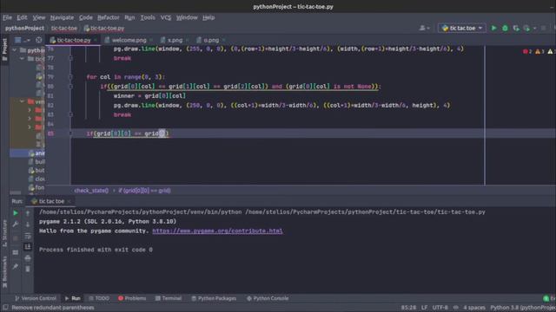Toggle soft-wrap in Run console
The width and height of the screenshot is (556, 312).
[28, 236]
